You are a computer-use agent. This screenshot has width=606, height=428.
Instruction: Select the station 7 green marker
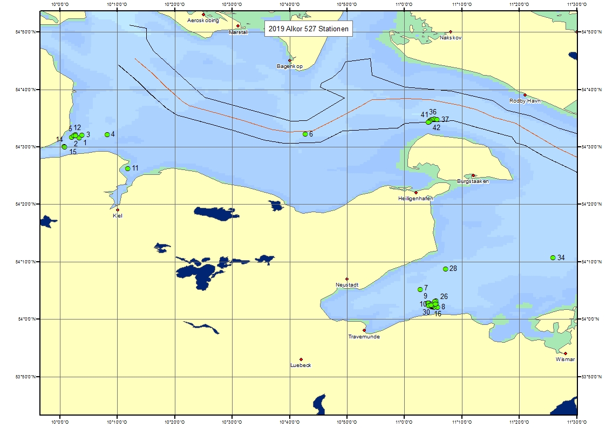[x=420, y=289]
